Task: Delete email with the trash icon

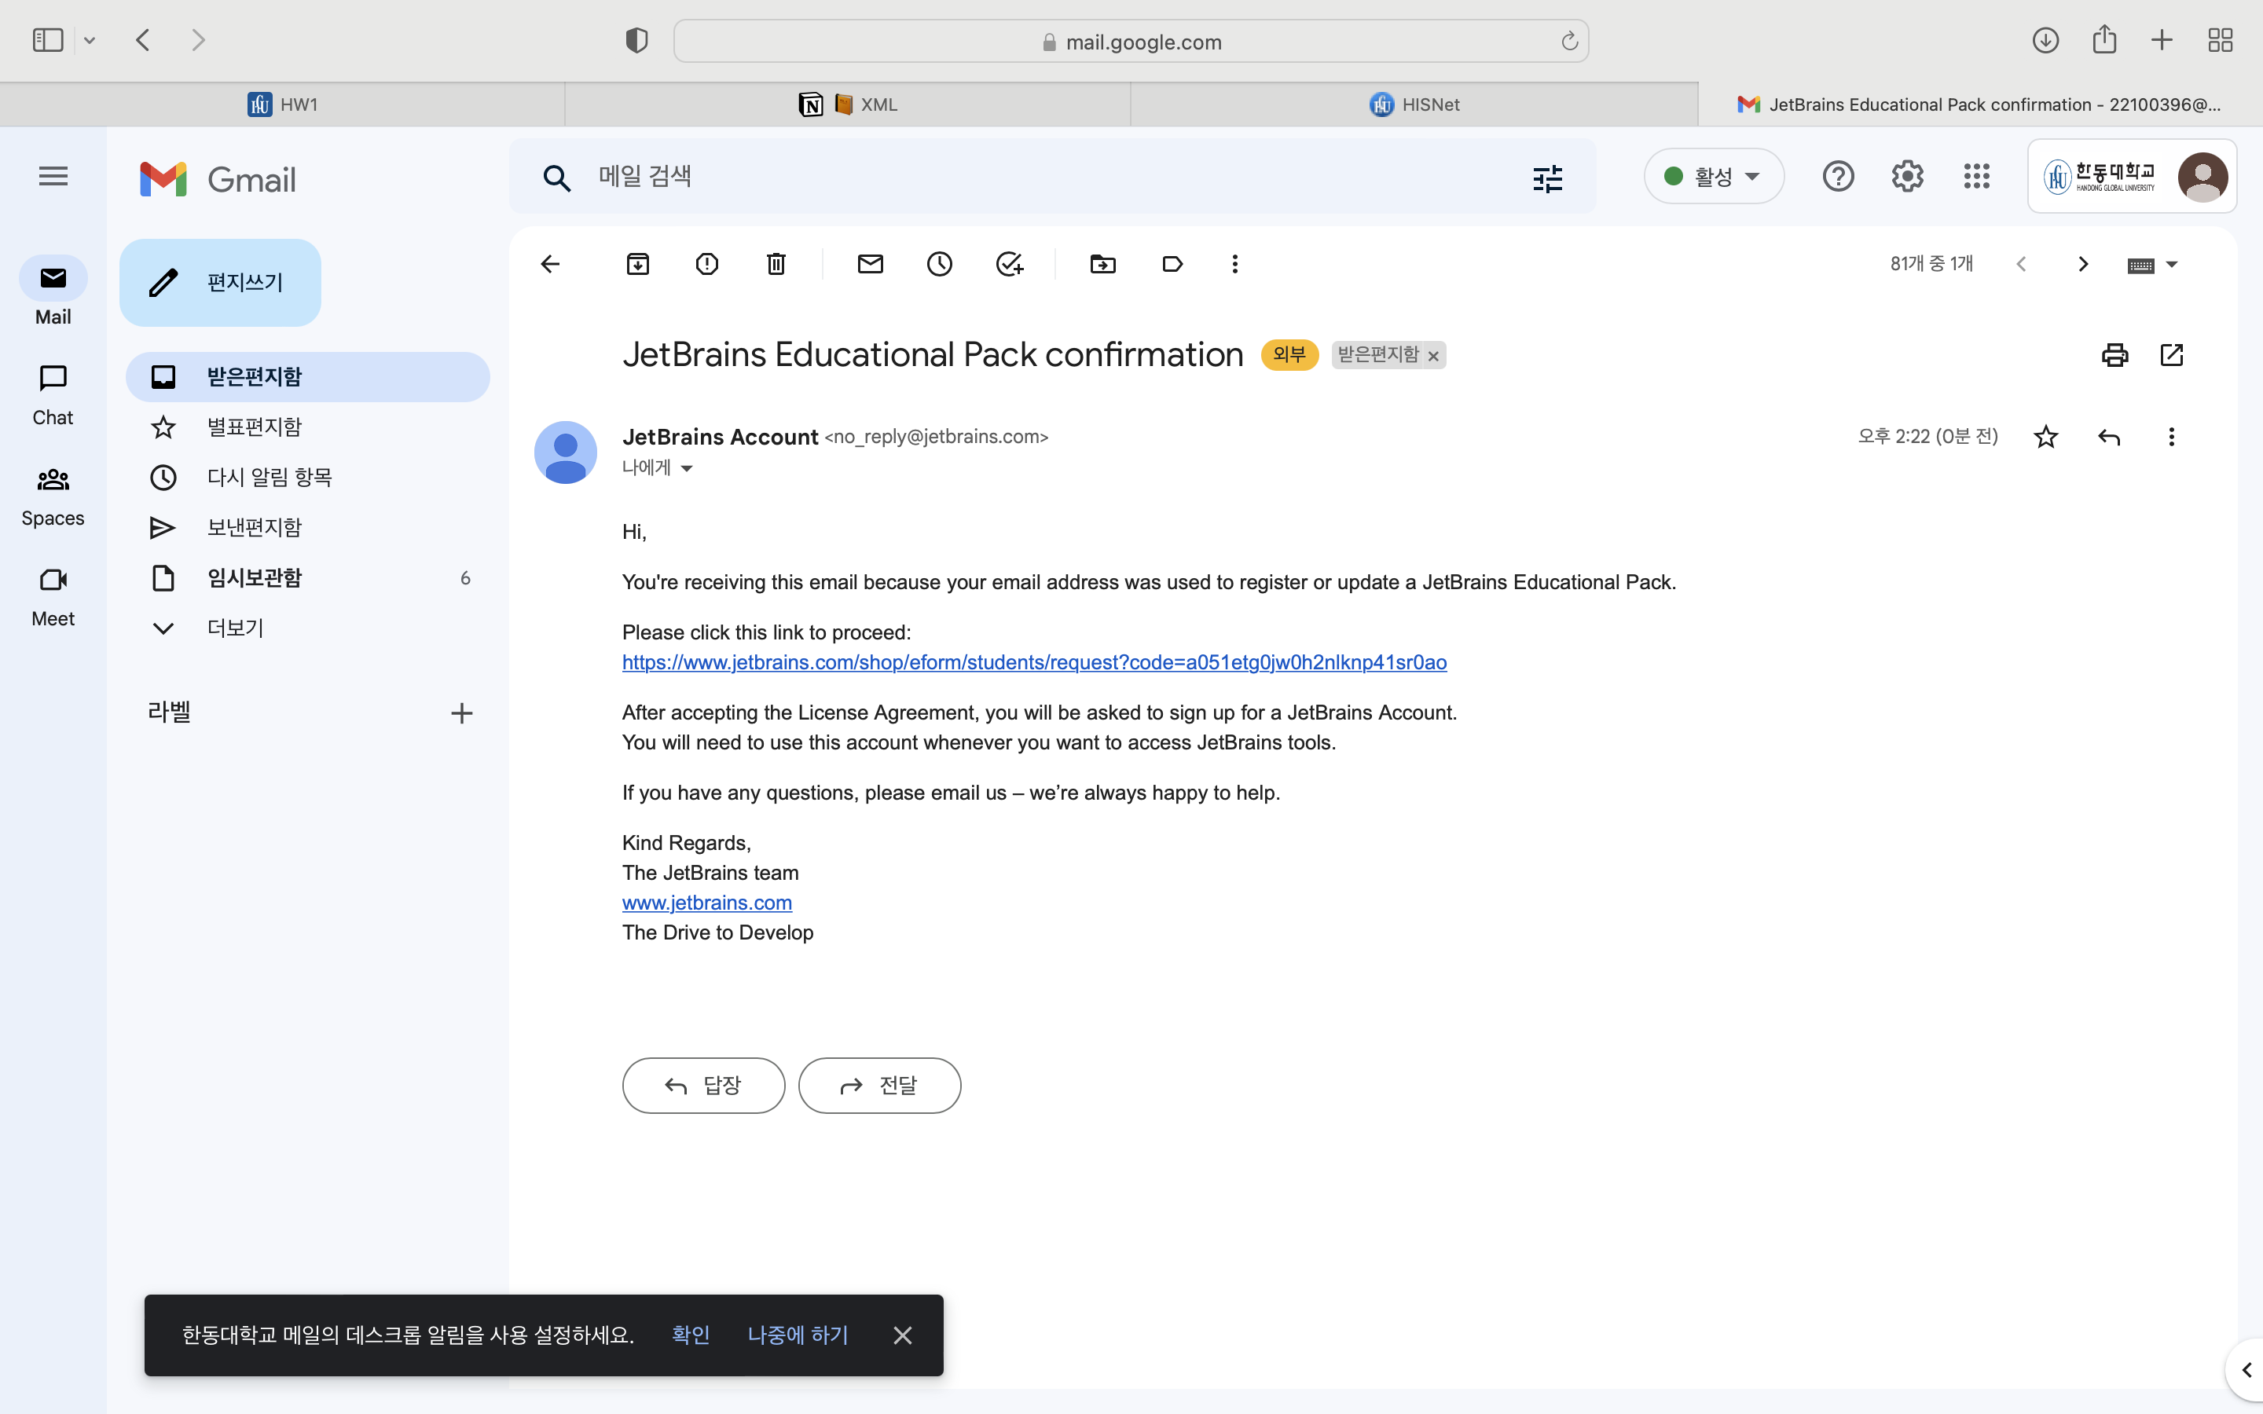Action: [x=776, y=264]
